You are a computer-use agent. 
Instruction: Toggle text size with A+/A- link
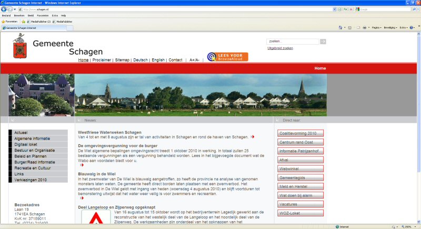[195, 60]
